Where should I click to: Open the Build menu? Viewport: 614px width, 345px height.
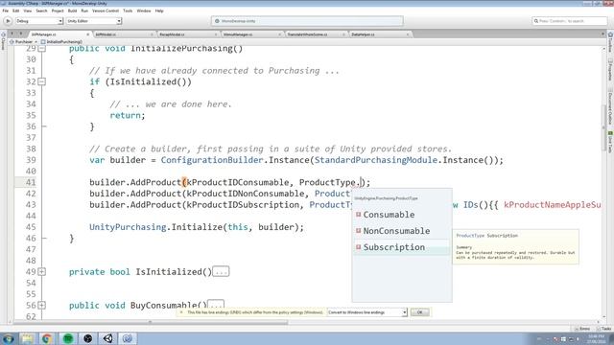point(73,11)
